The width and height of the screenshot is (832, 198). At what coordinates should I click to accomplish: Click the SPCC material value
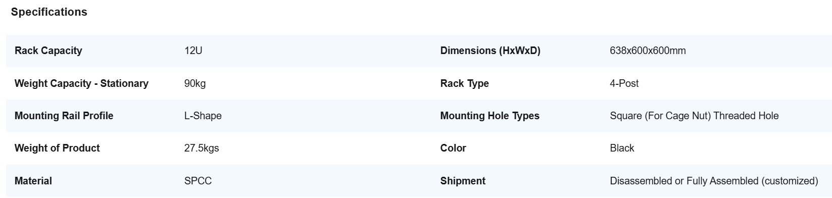tap(198, 181)
